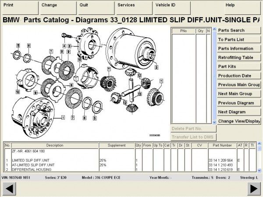
Task: Click the ZF.-NR. 4061 604 180 entry
Action: pos(28,151)
